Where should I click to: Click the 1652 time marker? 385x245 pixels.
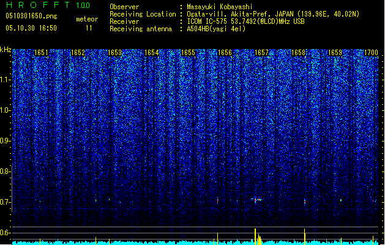point(78,53)
